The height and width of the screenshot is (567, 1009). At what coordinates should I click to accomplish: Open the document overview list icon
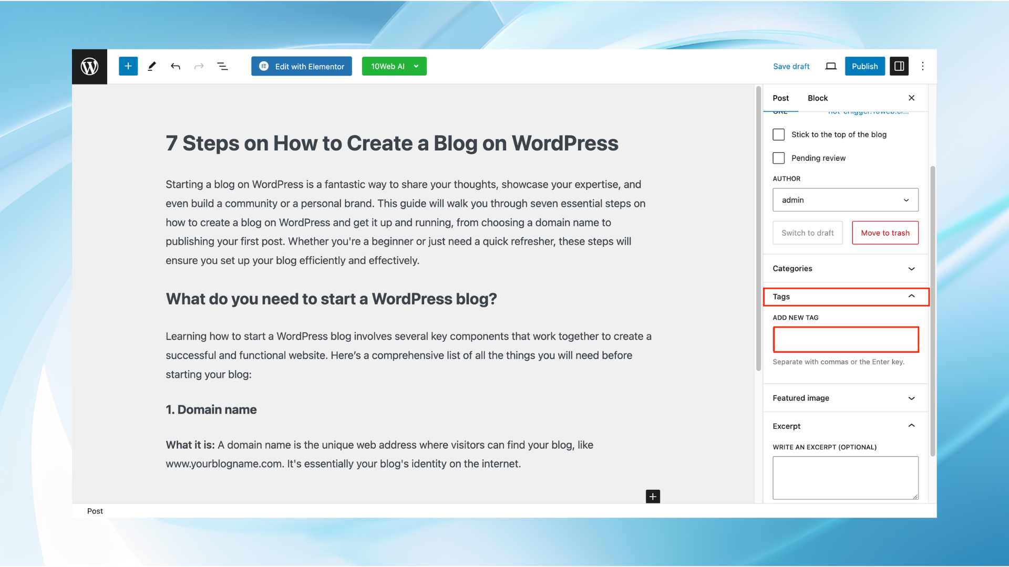click(x=222, y=66)
